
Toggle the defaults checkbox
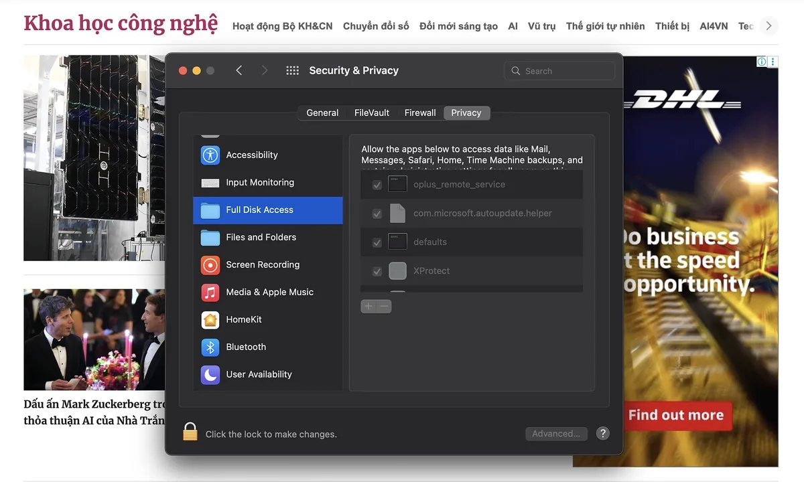377,242
